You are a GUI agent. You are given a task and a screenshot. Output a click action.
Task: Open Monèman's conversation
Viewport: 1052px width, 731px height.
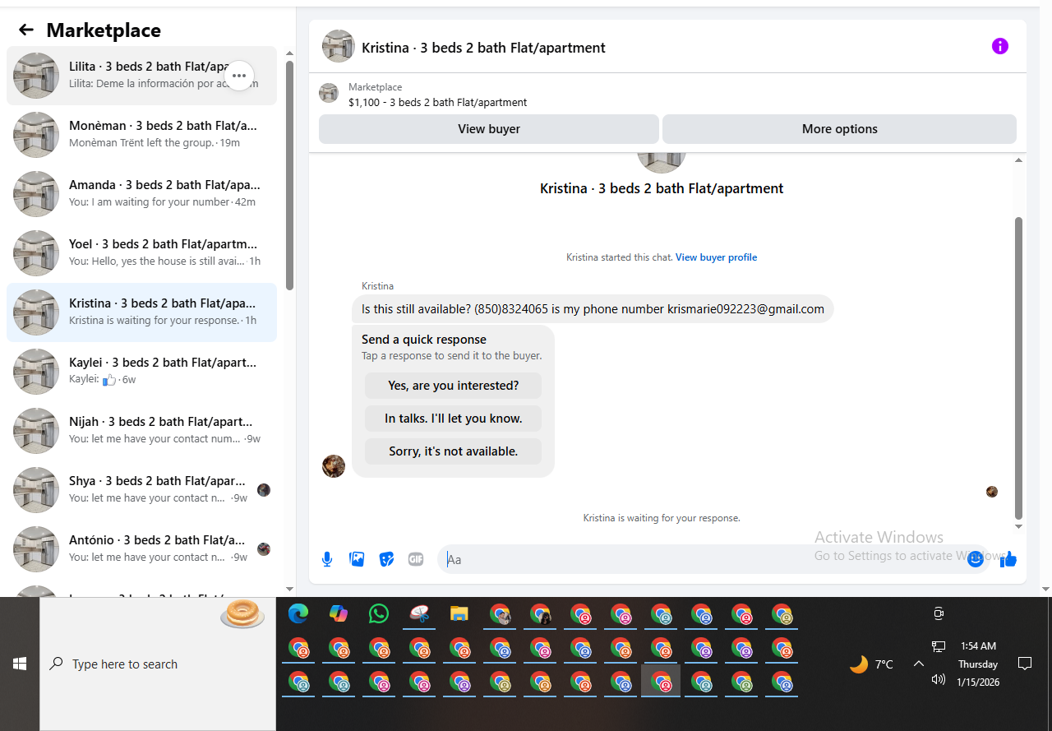(141, 135)
